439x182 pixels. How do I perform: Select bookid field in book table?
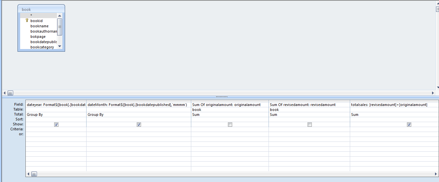click(39, 21)
